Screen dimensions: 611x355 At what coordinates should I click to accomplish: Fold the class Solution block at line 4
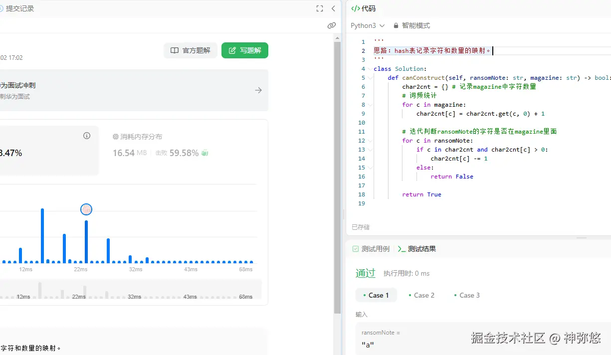370,69
